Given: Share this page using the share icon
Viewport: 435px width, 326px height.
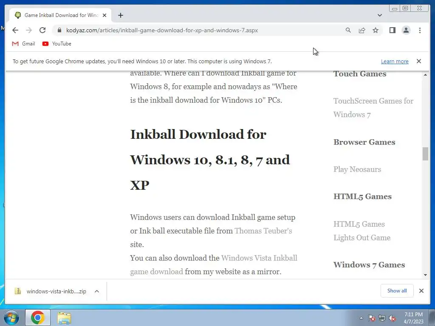Looking at the screenshot, I should [x=362, y=30].
